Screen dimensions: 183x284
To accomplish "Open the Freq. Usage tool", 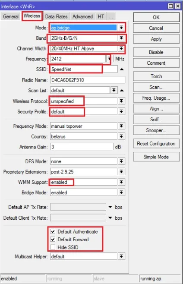I will pos(156,98).
